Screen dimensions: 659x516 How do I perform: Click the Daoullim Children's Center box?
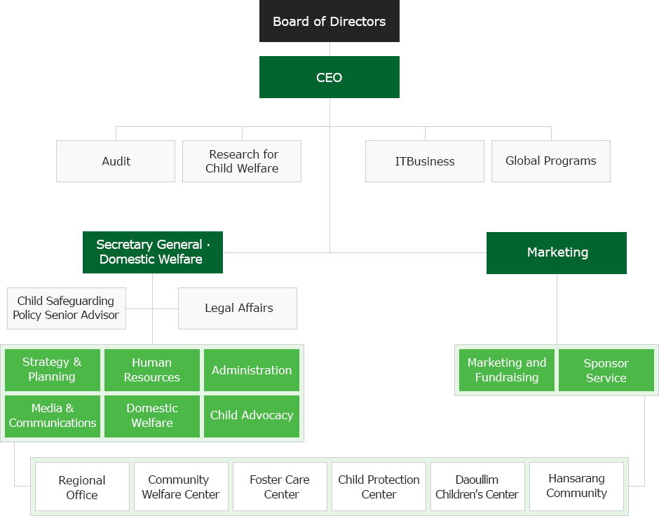click(477, 487)
